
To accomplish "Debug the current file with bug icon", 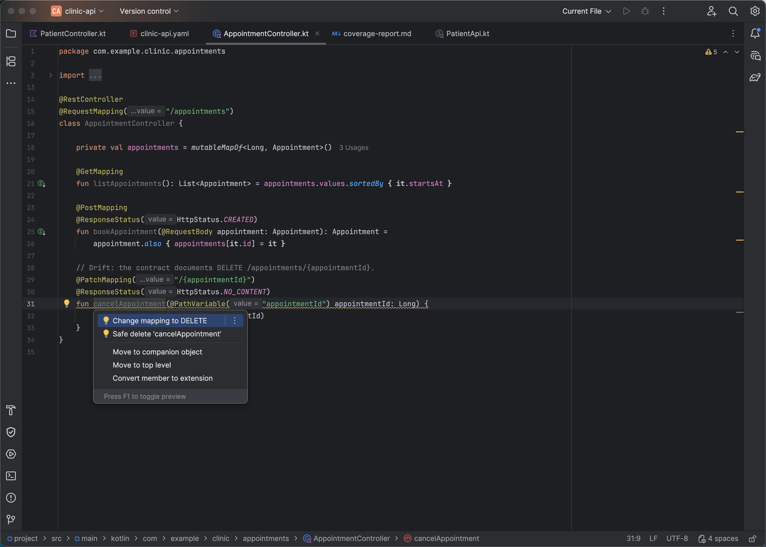I will [x=645, y=11].
